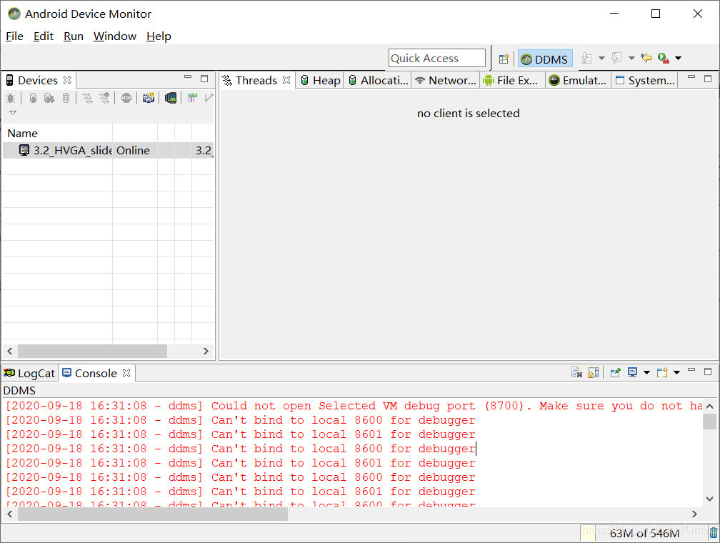This screenshot has width=720, height=543.
Task: Take a screen capture with camera icon
Action: click(x=149, y=98)
